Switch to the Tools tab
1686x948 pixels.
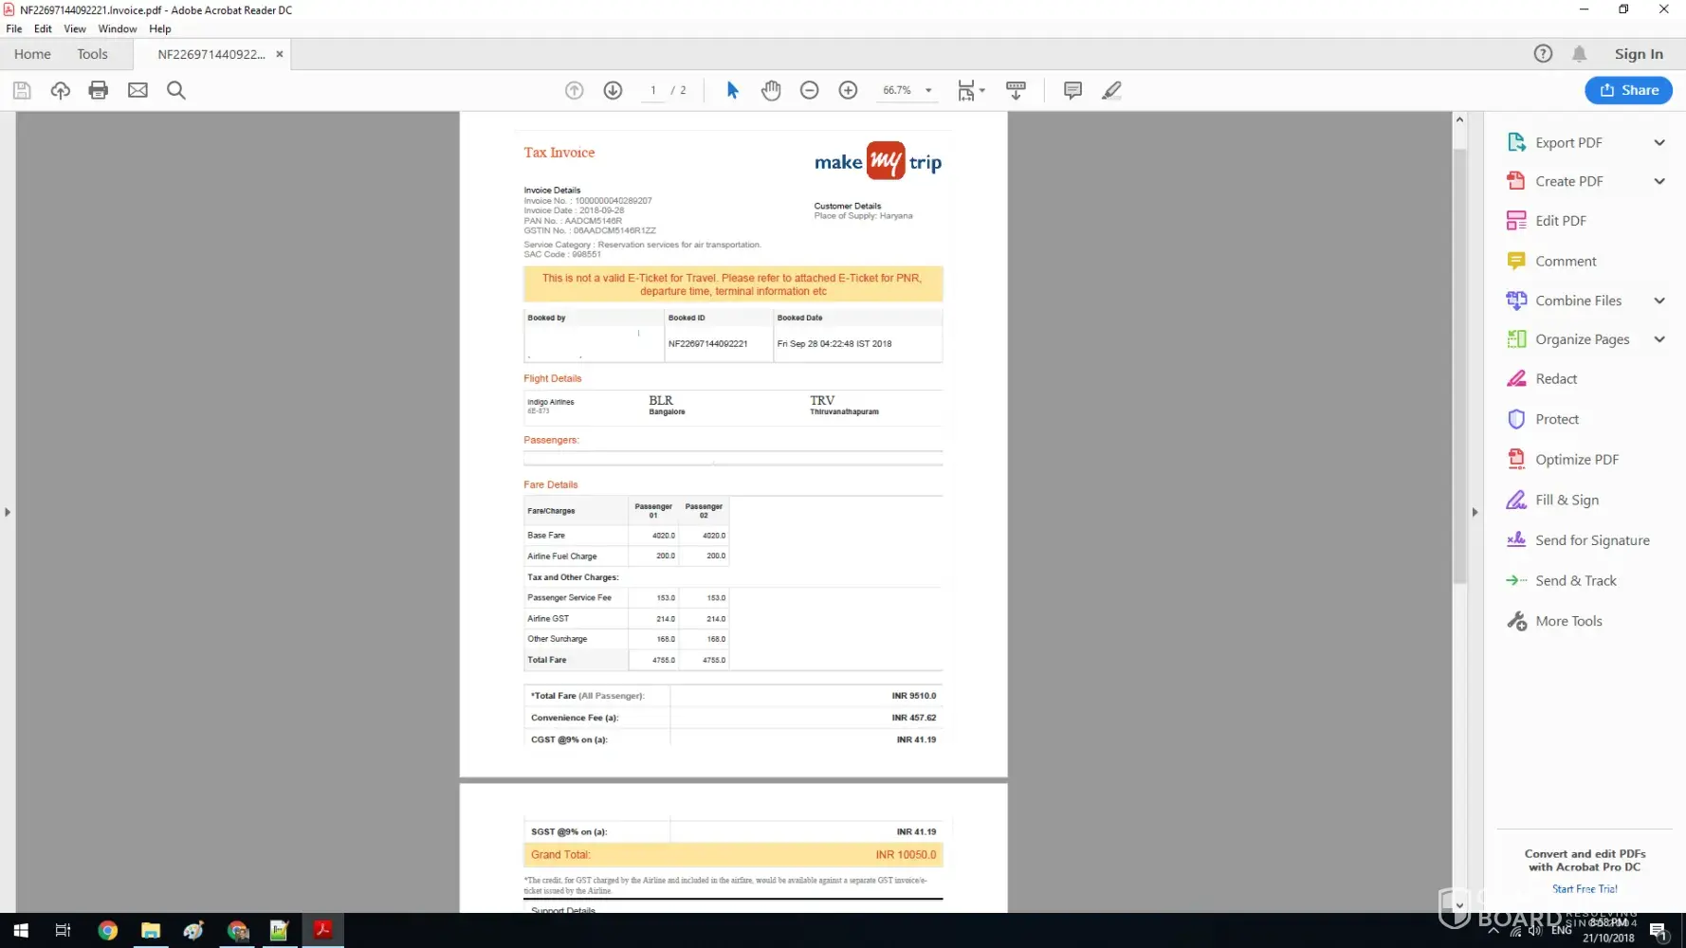[92, 54]
